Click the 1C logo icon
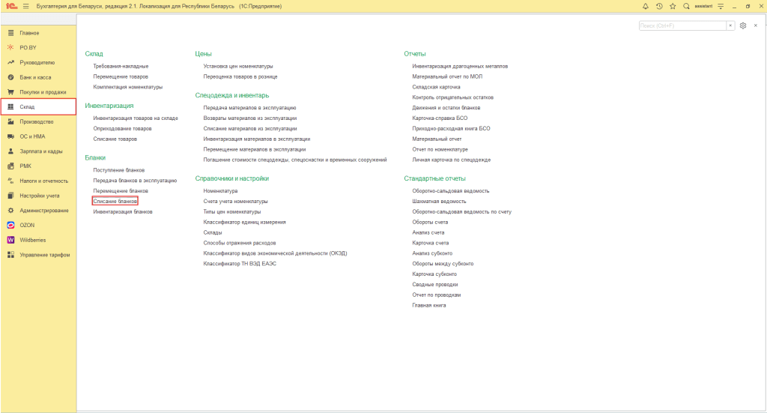 click(x=12, y=6)
